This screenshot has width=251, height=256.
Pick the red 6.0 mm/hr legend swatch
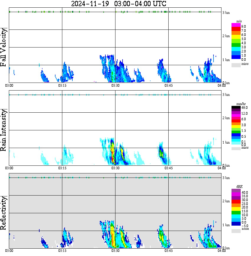[x=236, y=121]
